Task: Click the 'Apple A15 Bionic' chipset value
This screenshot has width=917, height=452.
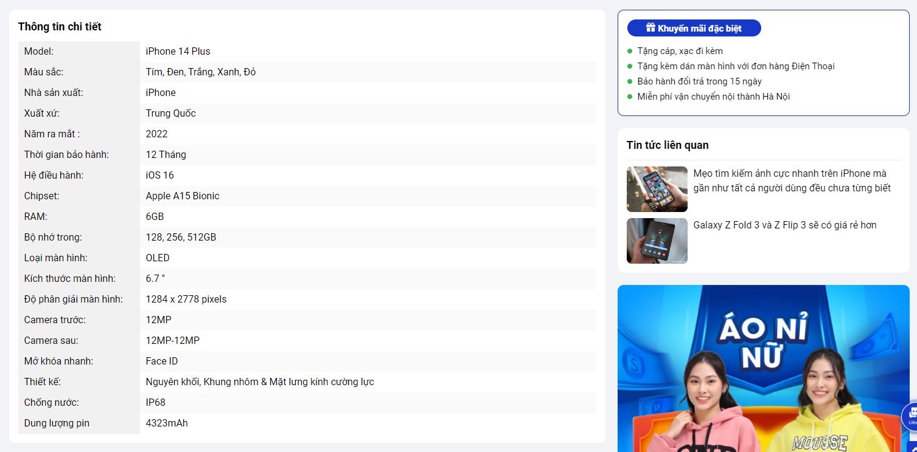Action: [x=183, y=196]
